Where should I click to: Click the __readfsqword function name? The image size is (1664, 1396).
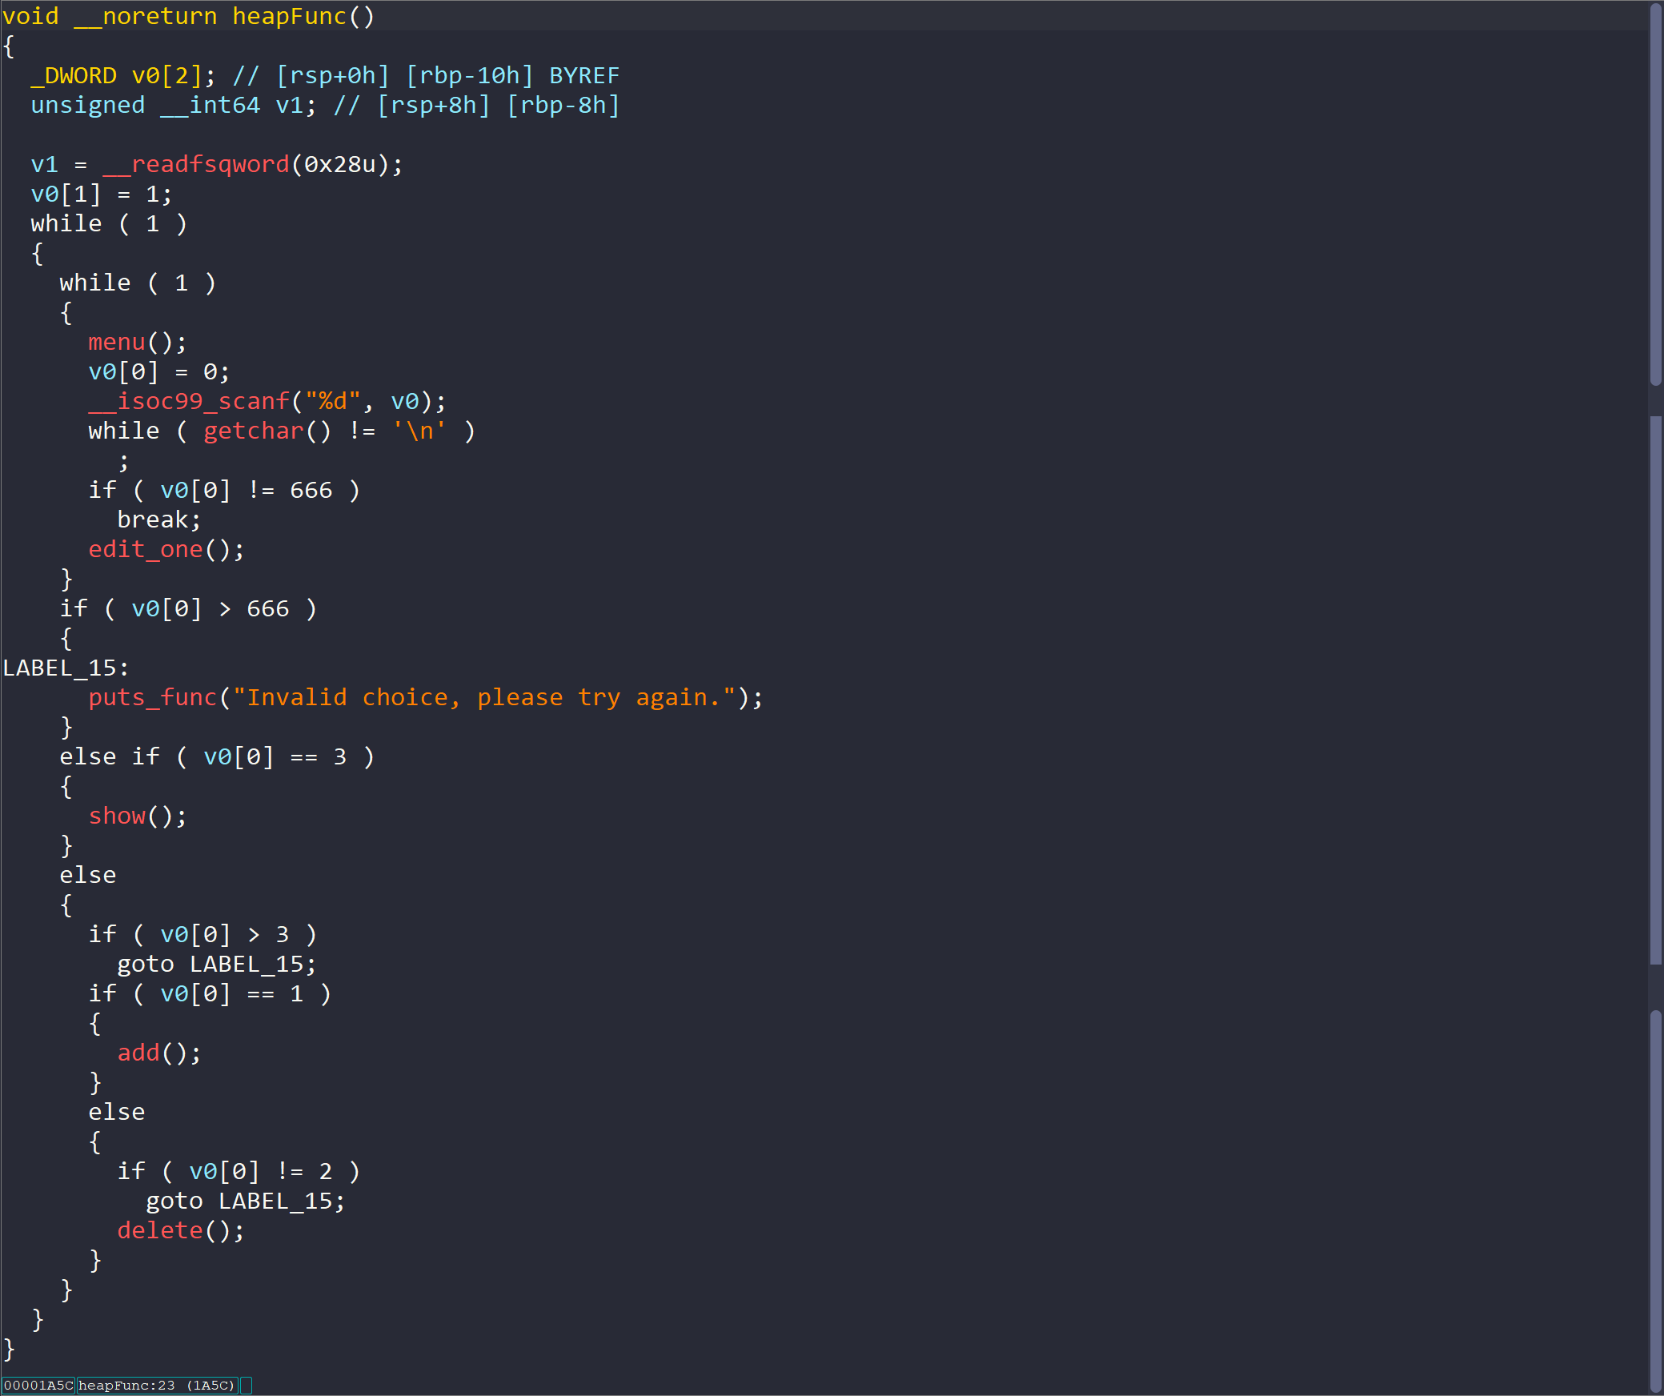pyautogui.click(x=196, y=165)
